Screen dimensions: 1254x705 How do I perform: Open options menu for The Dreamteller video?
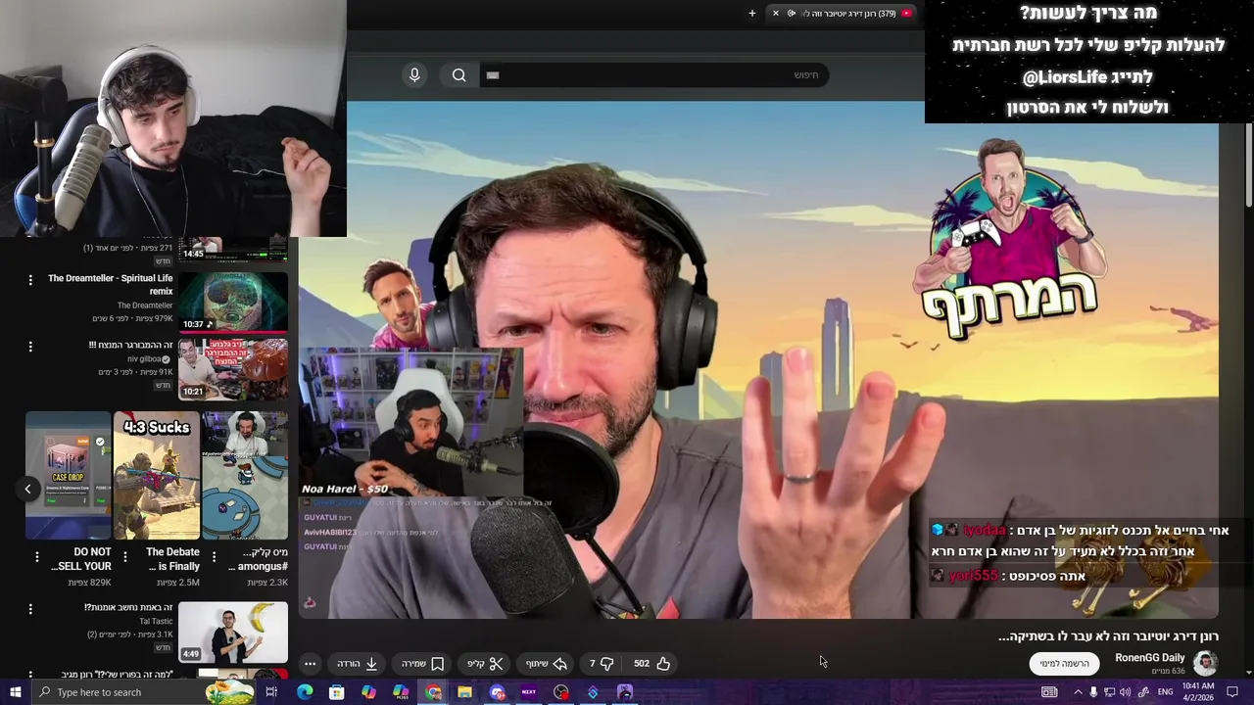tap(30, 280)
